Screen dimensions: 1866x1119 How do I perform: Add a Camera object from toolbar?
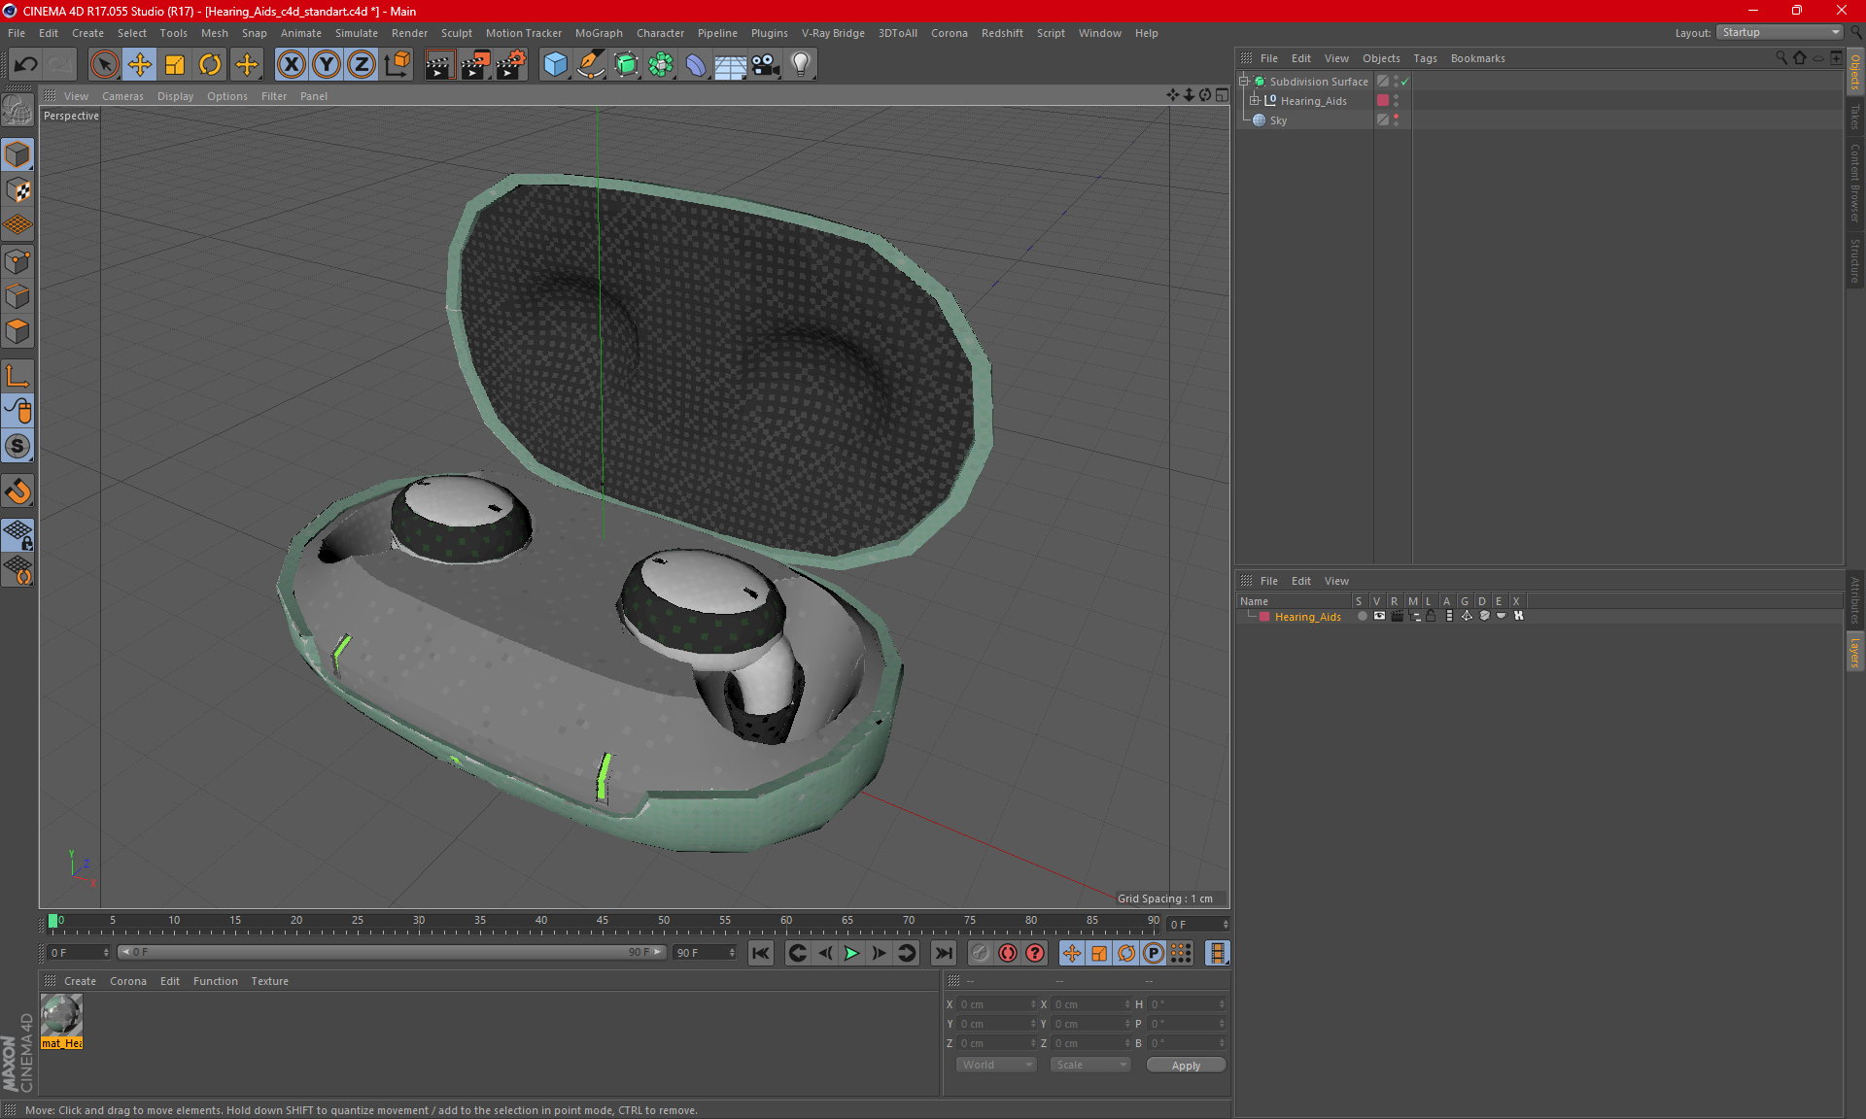point(766,65)
